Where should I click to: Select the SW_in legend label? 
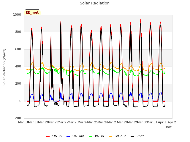pos(57,136)
